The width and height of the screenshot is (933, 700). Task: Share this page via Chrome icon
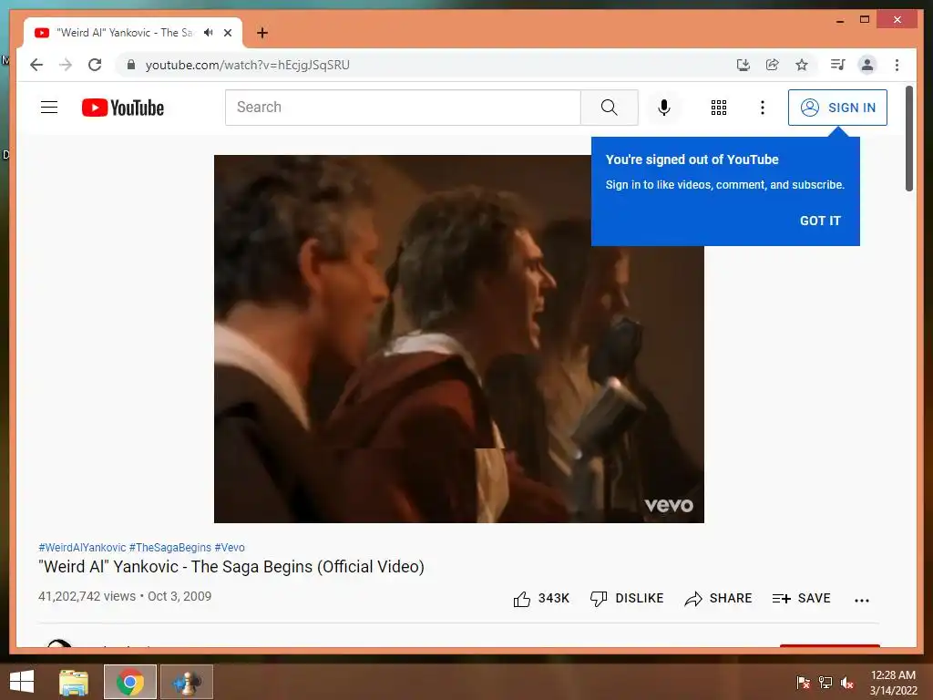click(773, 65)
